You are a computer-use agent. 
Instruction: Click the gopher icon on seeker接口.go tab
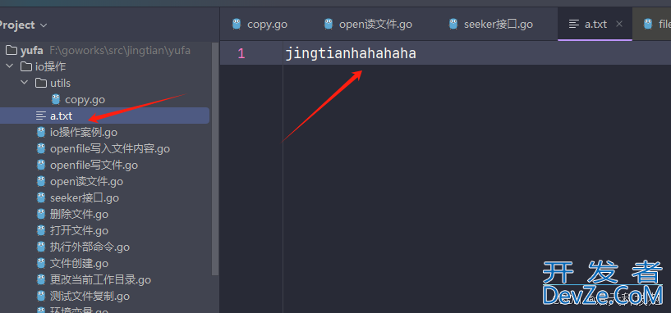[453, 24]
